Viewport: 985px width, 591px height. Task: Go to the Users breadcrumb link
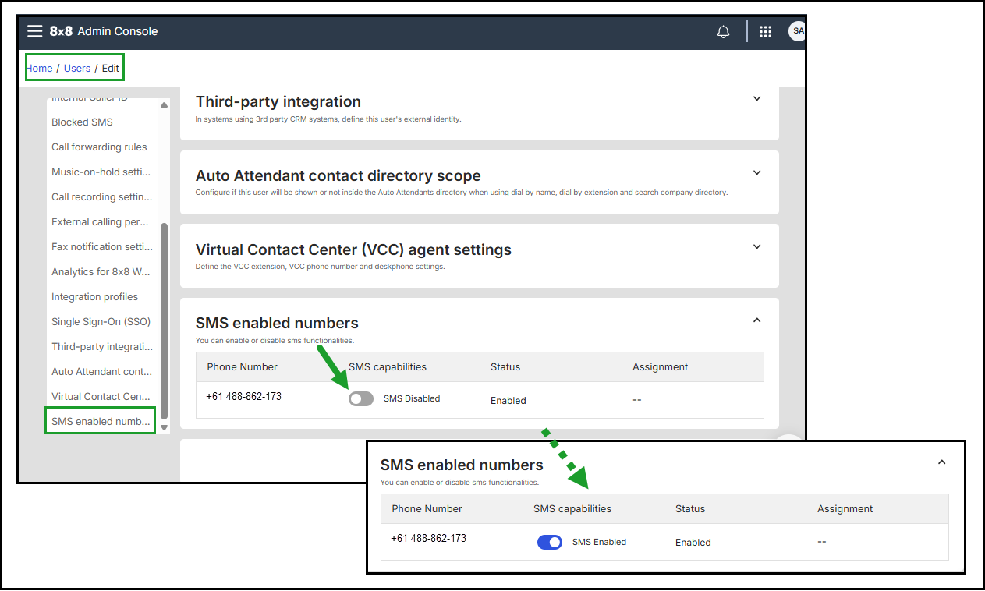coord(77,68)
